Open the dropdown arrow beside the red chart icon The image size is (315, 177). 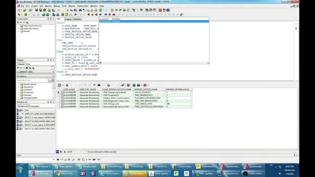[x=148, y=85]
